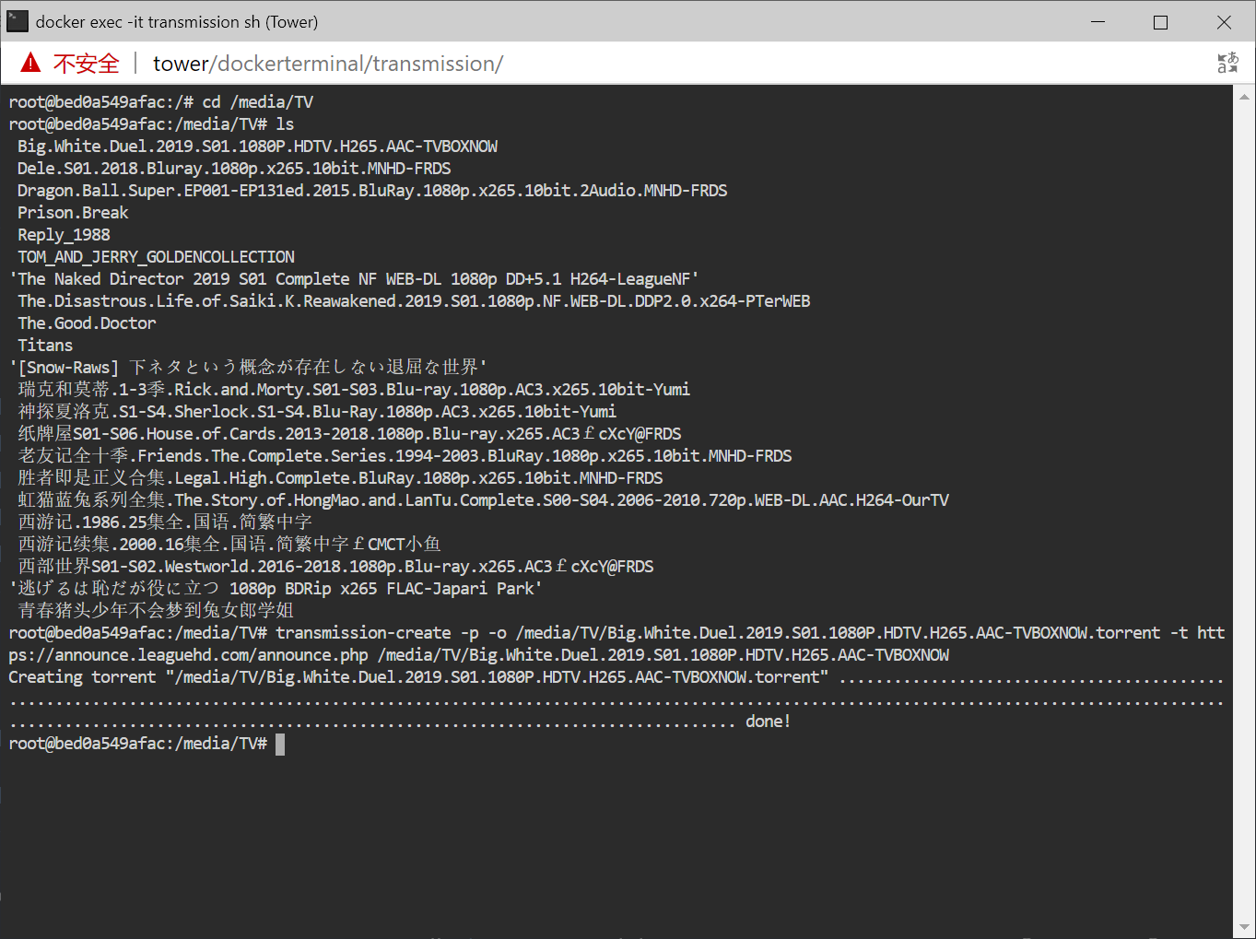Click the Legal.High.Complete entry
The image size is (1256, 939).
click(340, 478)
